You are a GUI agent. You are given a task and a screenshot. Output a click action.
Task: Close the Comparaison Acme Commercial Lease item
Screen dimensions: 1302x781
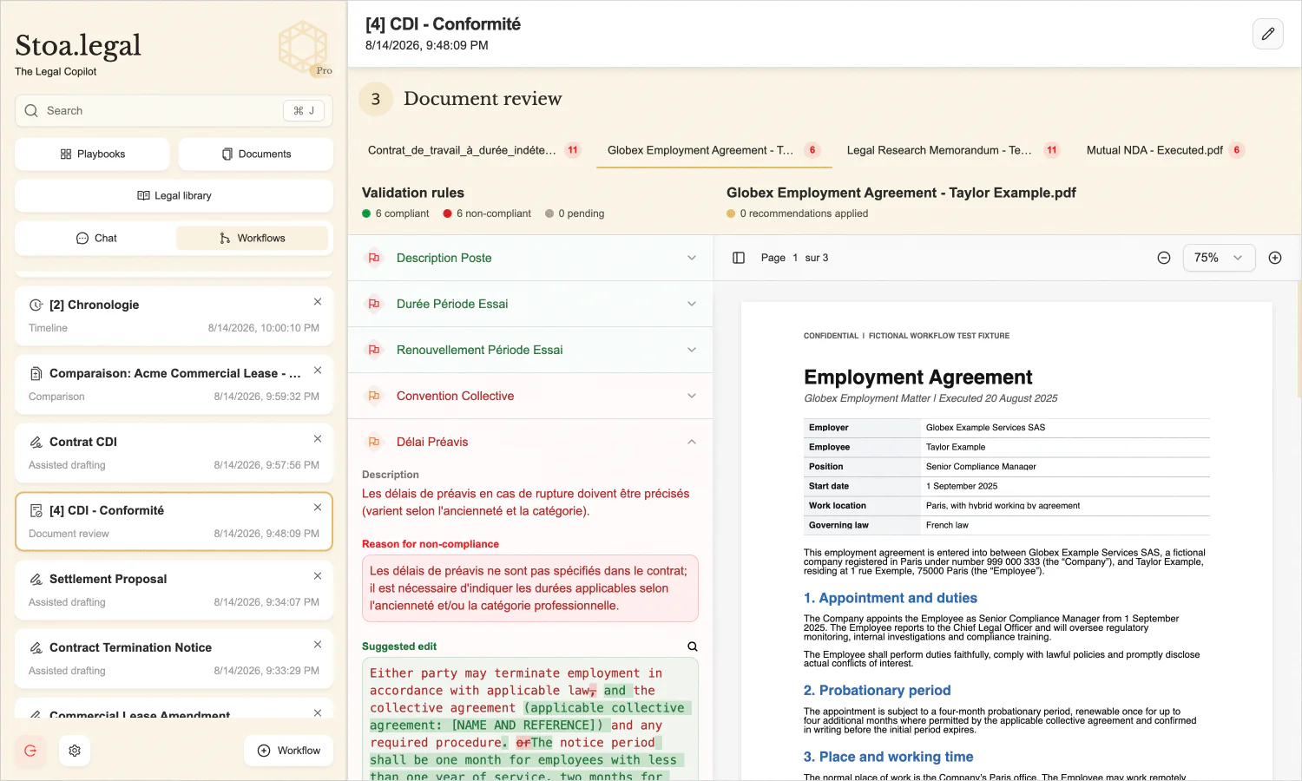point(318,371)
